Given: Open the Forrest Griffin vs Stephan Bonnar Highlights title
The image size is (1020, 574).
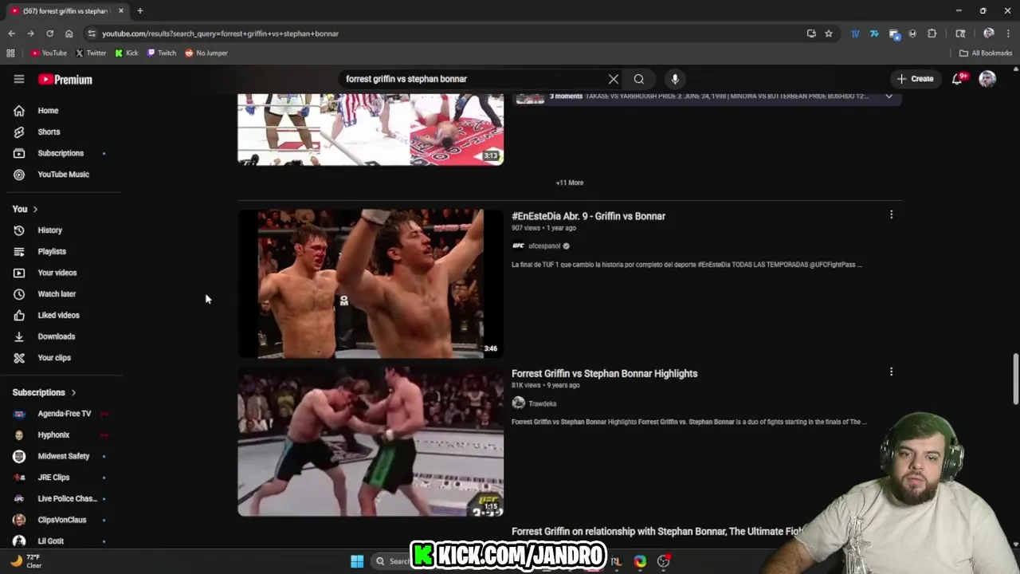Looking at the screenshot, I should point(604,373).
